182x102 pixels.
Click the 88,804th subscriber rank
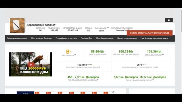coord(97,52)
